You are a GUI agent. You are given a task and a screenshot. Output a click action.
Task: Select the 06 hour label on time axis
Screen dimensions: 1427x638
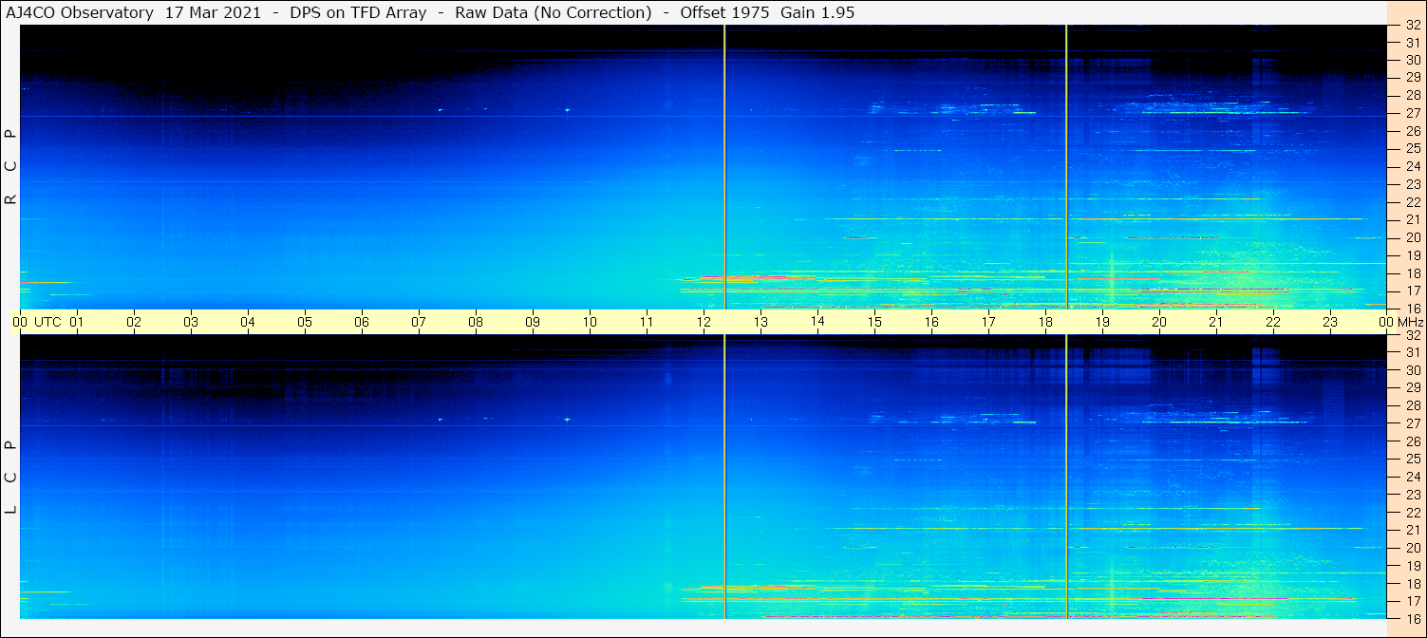(362, 322)
